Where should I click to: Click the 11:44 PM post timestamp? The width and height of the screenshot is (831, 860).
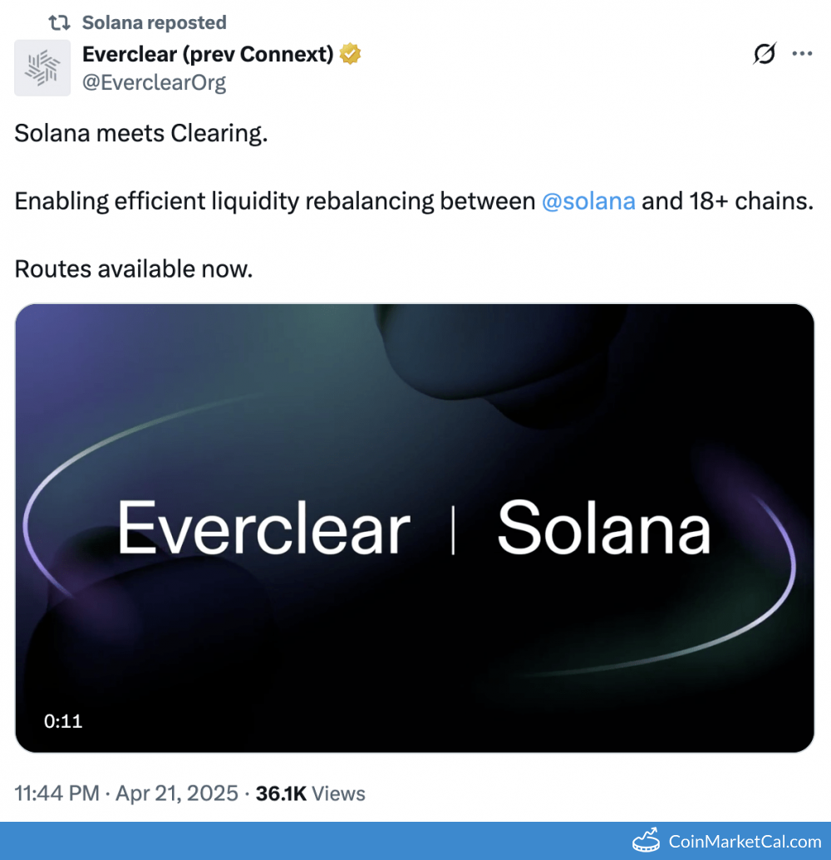point(57,794)
